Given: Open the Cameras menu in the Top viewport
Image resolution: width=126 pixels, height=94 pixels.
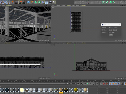Looking at the screenshot, I should pos(58,5).
